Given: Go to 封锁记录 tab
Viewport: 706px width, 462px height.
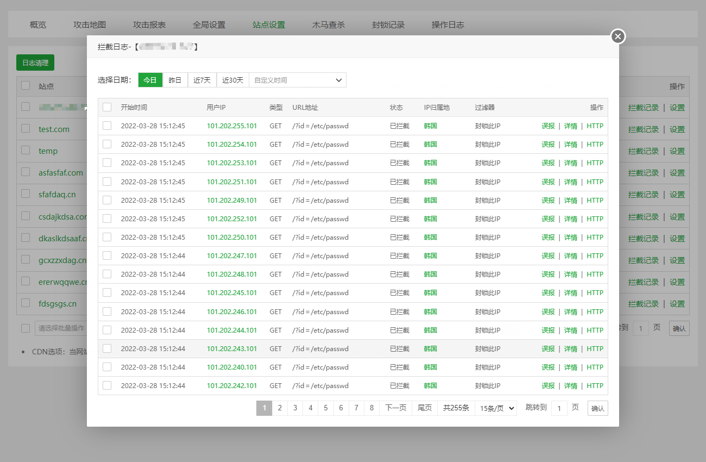Looking at the screenshot, I should (388, 24).
